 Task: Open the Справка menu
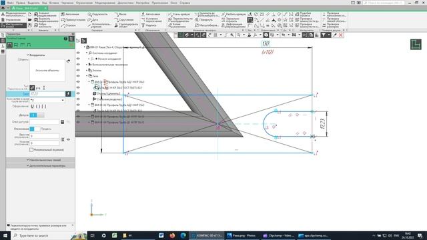[185, 3]
